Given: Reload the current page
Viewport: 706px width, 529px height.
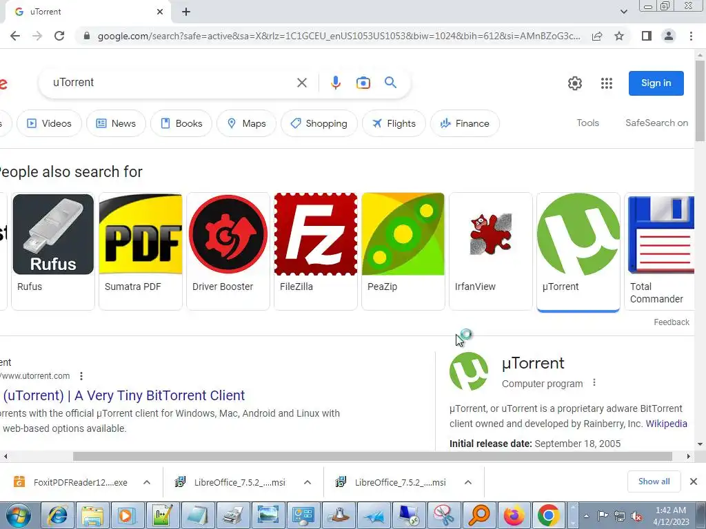Looking at the screenshot, I should click(59, 36).
